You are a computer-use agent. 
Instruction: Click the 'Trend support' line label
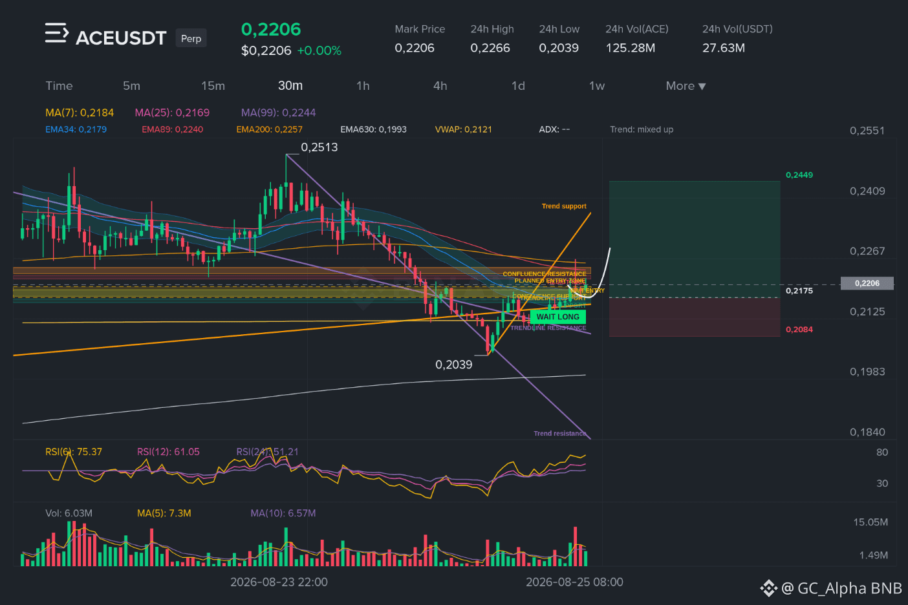[x=564, y=206]
